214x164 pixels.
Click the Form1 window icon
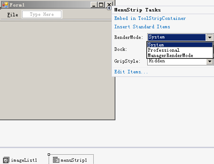[x=5, y=5]
